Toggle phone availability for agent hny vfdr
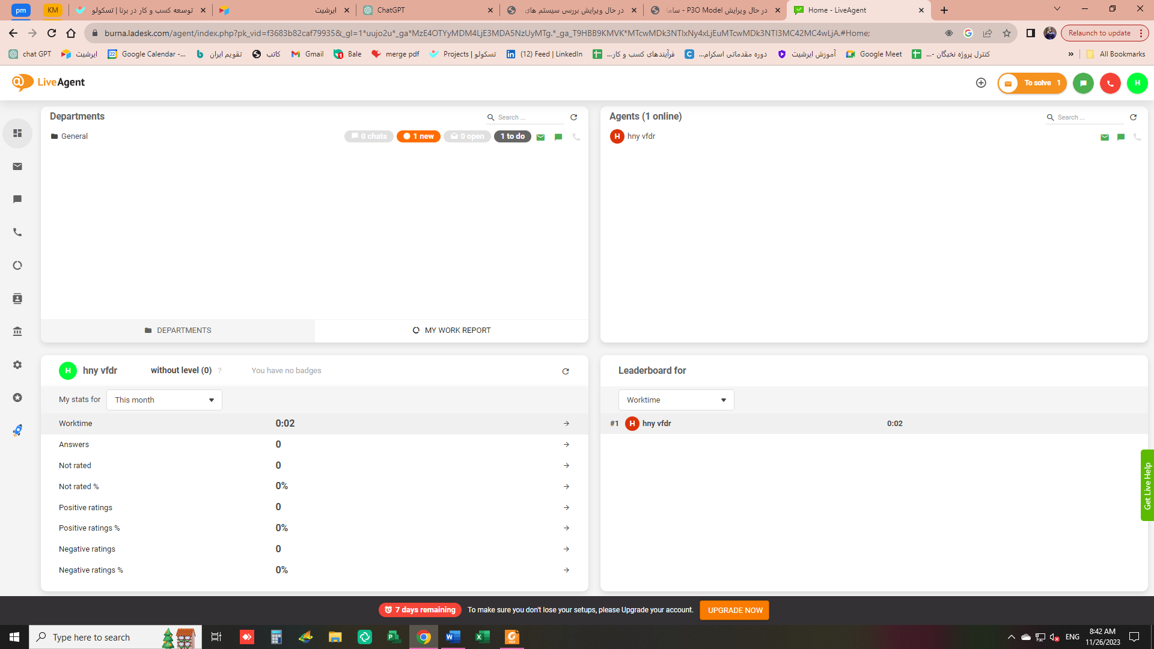 [x=1137, y=137]
